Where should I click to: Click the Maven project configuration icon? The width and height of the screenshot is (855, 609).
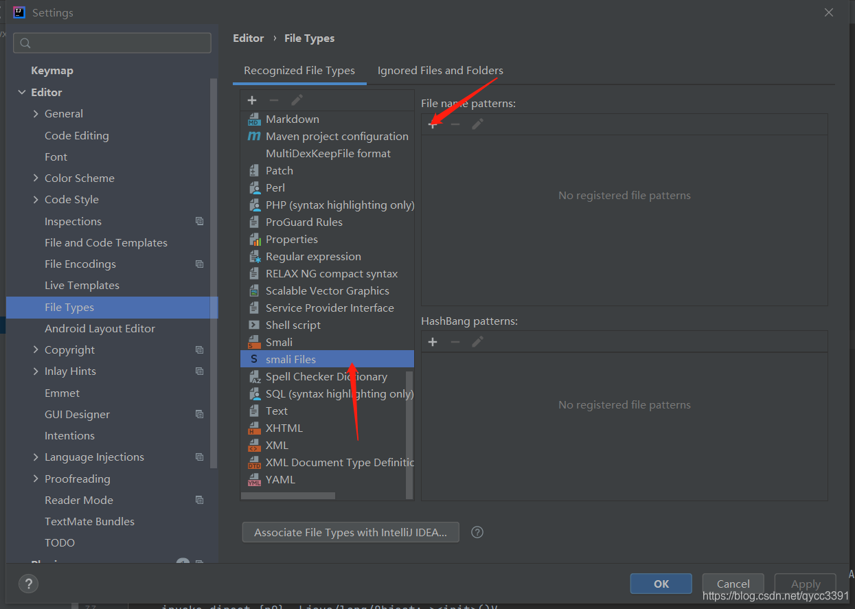point(254,137)
